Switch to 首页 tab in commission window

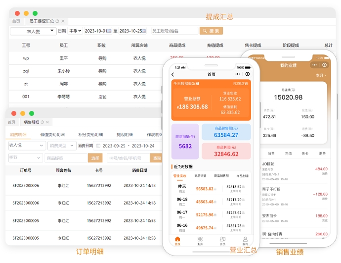pyautogui.click(x=16, y=21)
